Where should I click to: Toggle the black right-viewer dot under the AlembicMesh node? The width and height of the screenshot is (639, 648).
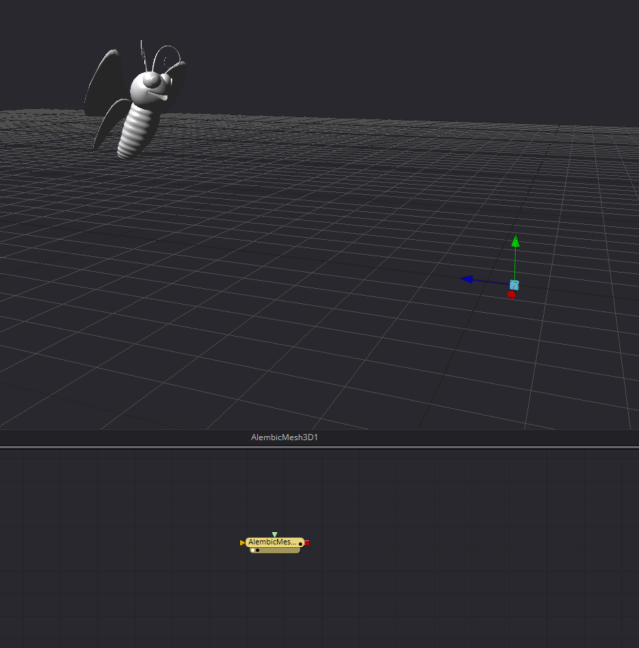pos(257,550)
